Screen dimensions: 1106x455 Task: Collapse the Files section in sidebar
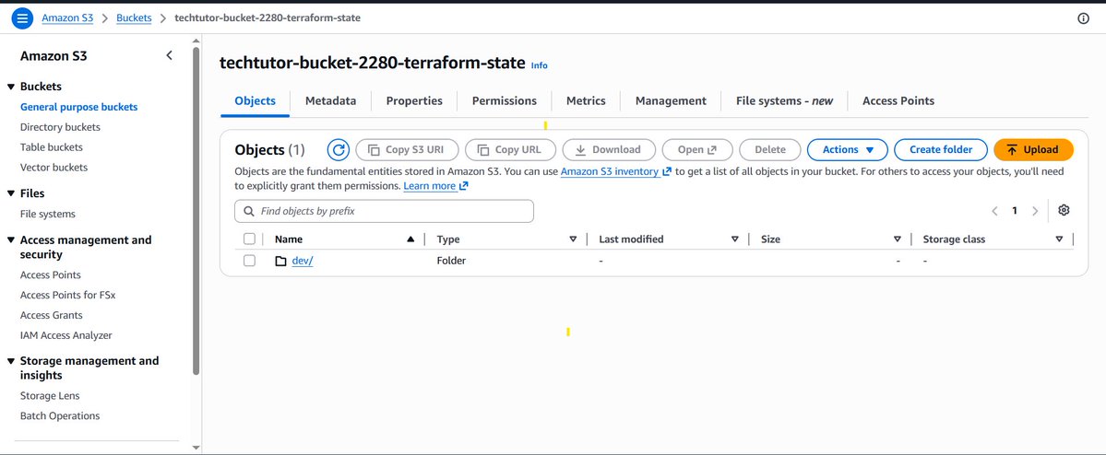(x=10, y=193)
